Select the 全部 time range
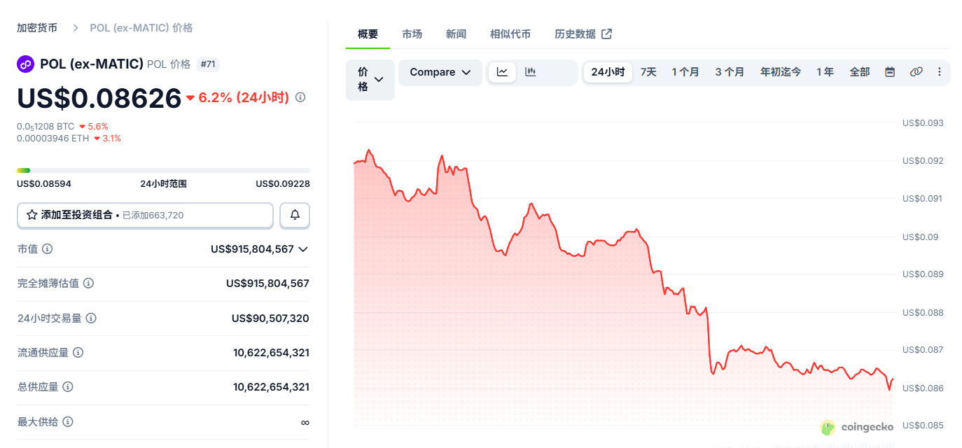The image size is (962, 448). [x=860, y=72]
